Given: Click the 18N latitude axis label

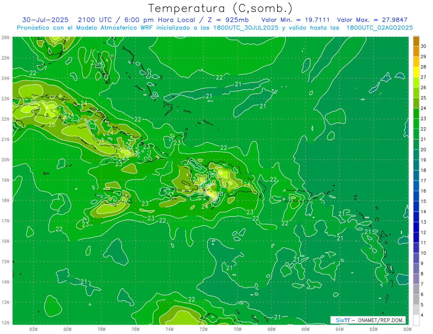Looking at the screenshot, I should (x=5, y=200).
